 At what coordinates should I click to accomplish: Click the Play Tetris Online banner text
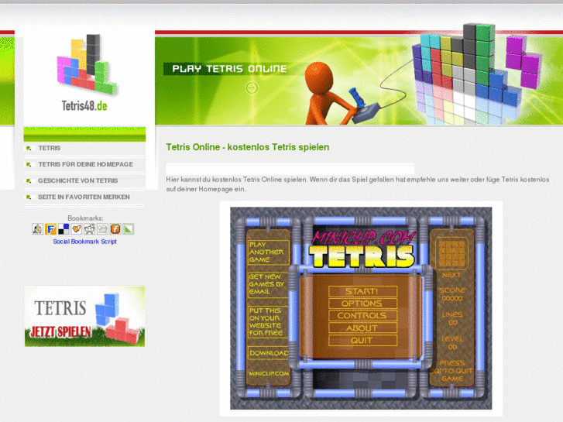pyautogui.click(x=229, y=69)
